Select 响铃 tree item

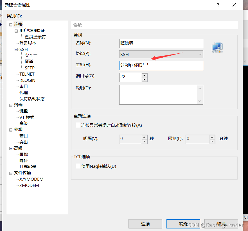click(x=24, y=161)
